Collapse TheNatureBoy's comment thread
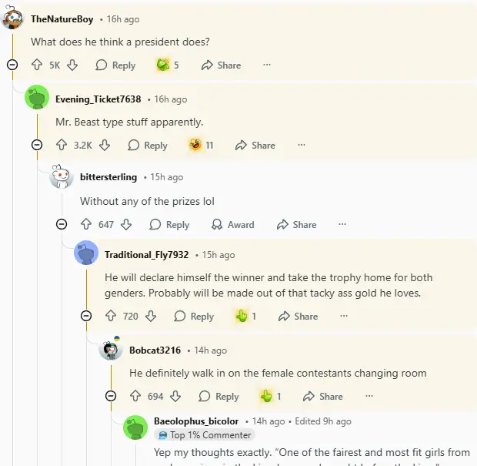 [x=12, y=65]
